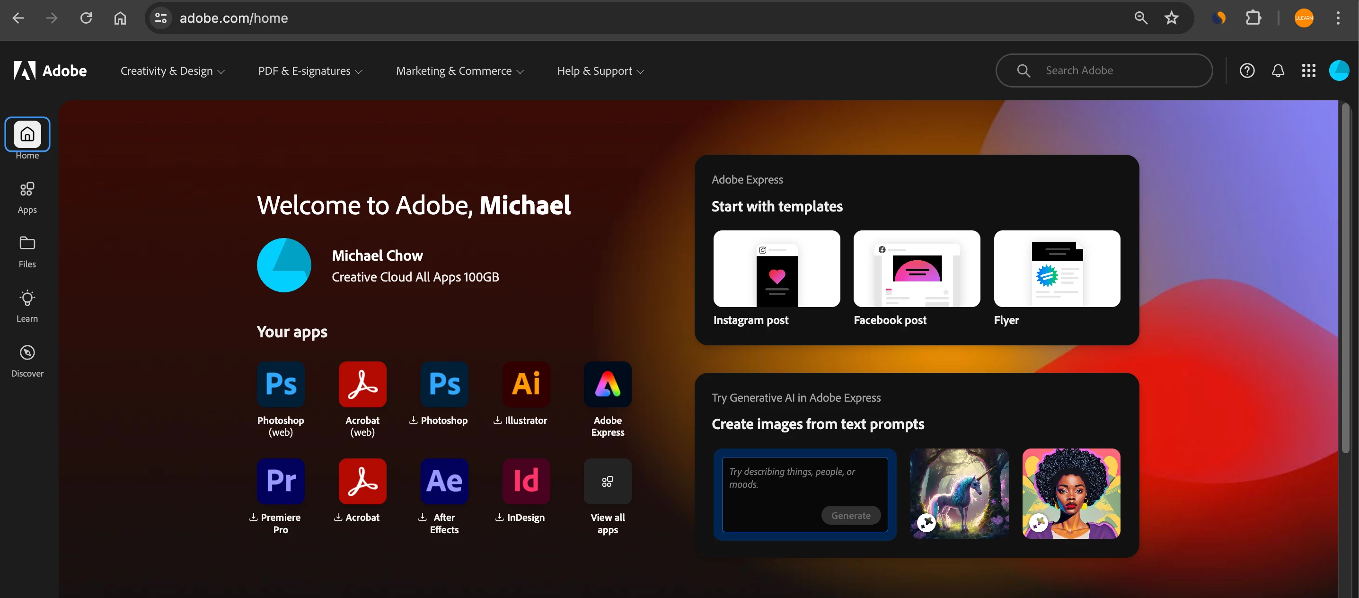Click the help question mark icon
This screenshot has width=1359, height=598.
(1247, 70)
